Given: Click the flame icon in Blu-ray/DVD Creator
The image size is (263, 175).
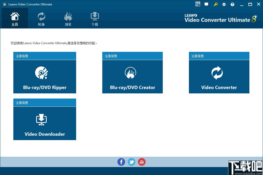Looking at the screenshot, I should [x=130, y=73].
